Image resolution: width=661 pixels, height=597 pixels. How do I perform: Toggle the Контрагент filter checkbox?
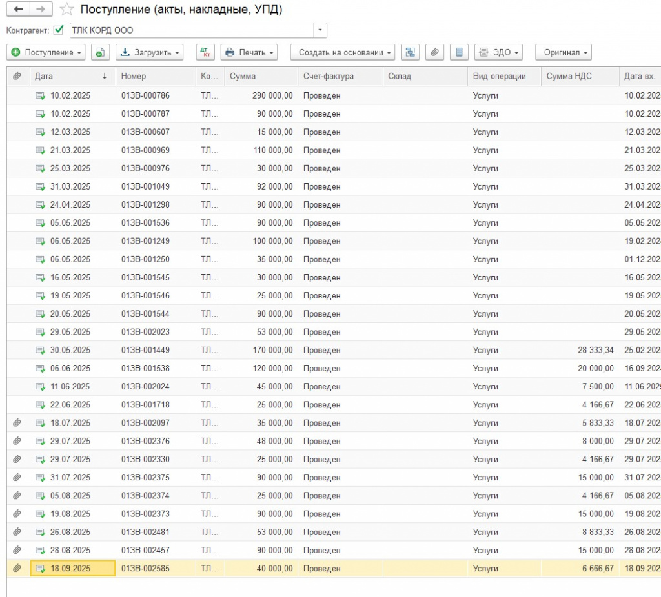pyautogui.click(x=59, y=30)
